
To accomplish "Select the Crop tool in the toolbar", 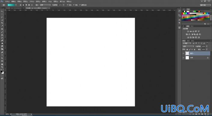I will 2,23.
